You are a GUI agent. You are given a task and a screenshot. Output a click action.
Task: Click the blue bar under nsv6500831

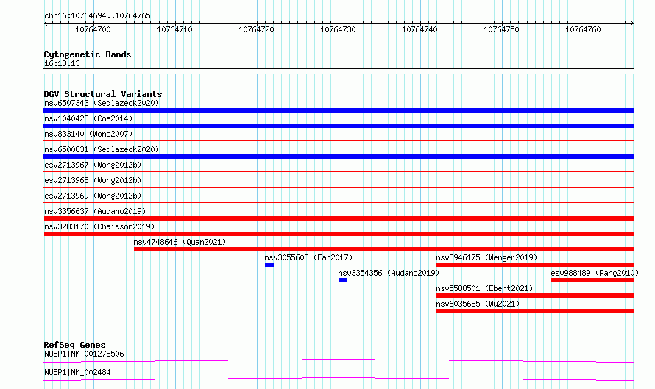tap(339, 157)
